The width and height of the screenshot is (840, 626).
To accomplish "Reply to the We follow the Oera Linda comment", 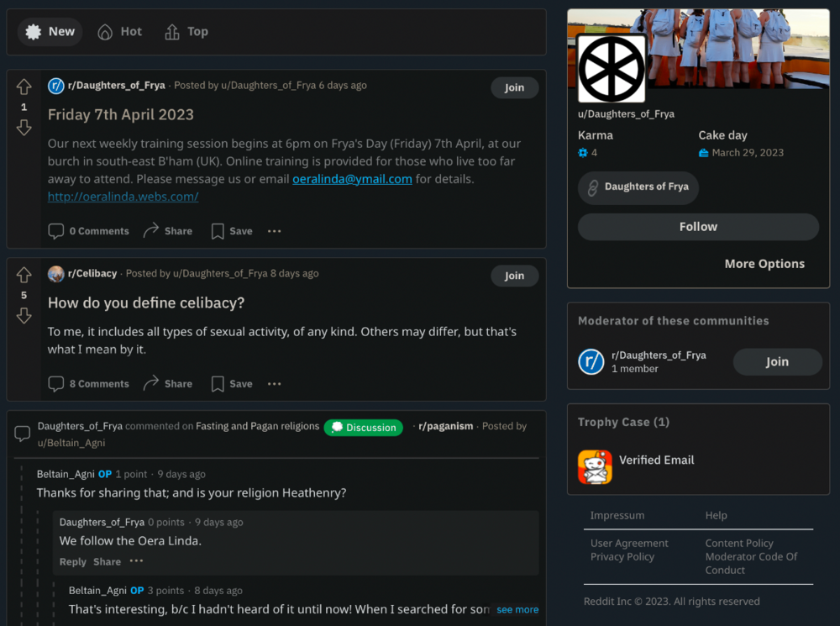I will 72,561.
